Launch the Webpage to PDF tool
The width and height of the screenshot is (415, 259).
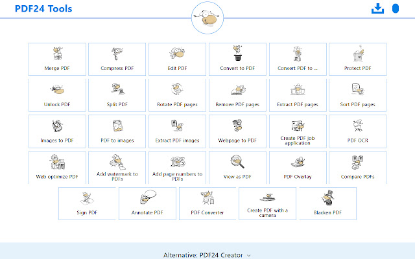tap(237, 131)
